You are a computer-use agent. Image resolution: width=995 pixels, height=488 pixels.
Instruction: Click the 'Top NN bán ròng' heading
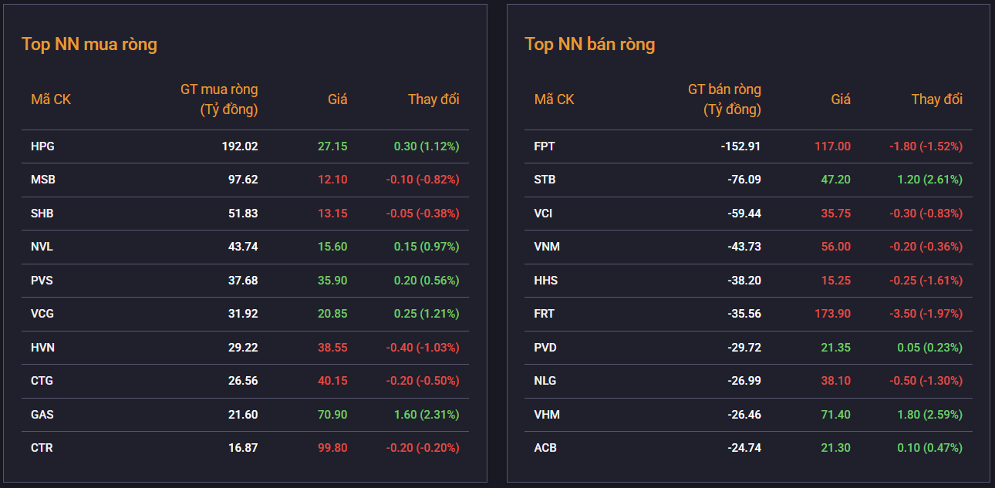click(x=590, y=44)
